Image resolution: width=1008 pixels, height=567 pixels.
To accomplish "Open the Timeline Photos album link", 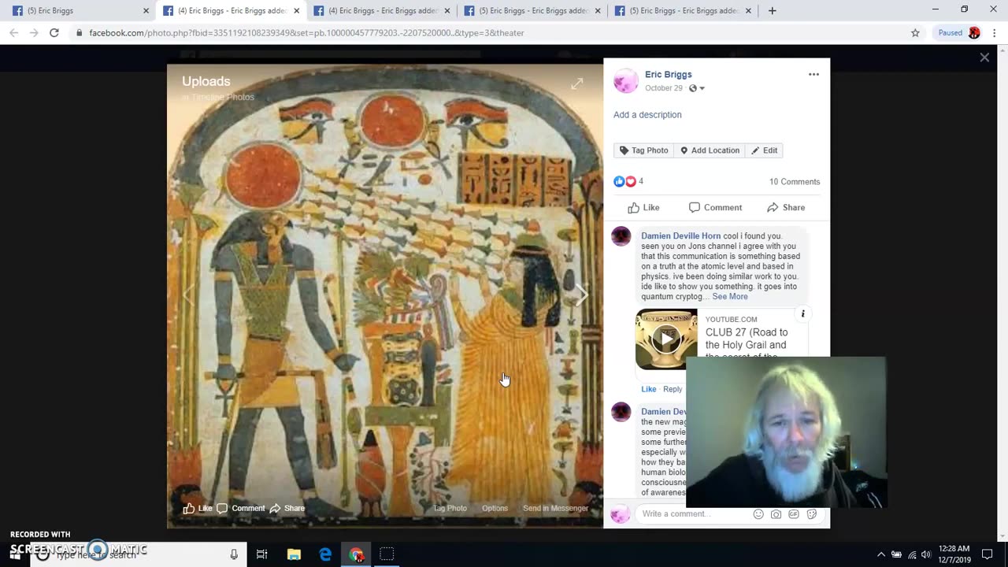I will [x=223, y=97].
